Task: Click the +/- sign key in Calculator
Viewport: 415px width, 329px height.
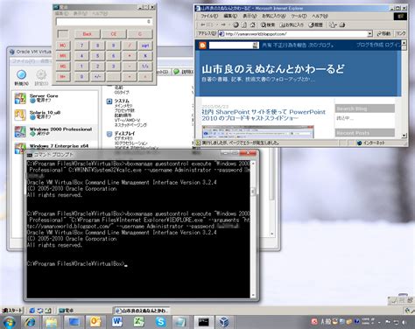Action: click(x=97, y=77)
